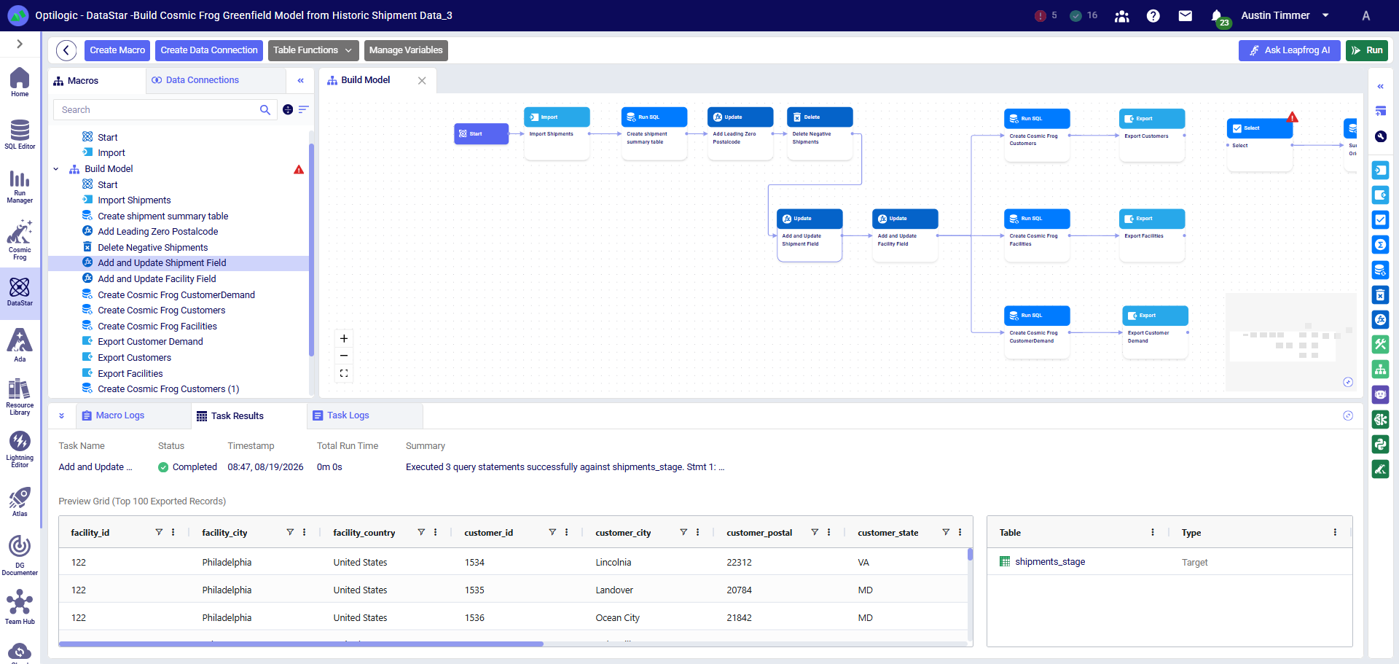Image resolution: width=1399 pixels, height=664 pixels.
Task: Open the SQL Editor app
Action: tap(20, 135)
